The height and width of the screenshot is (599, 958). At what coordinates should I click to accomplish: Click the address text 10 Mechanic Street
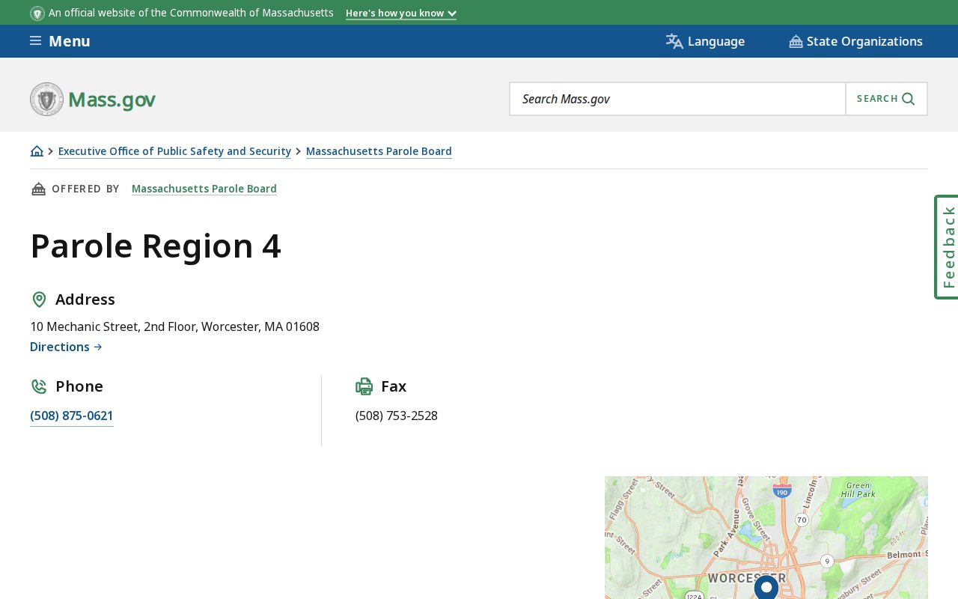[x=174, y=326]
